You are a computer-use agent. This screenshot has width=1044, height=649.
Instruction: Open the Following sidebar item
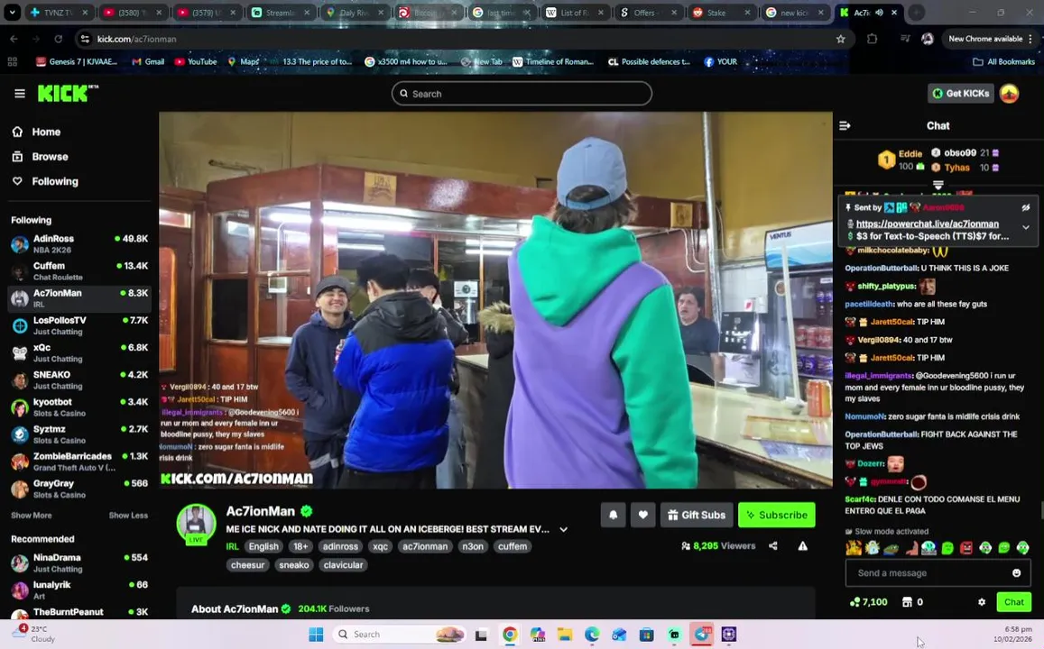click(x=55, y=181)
